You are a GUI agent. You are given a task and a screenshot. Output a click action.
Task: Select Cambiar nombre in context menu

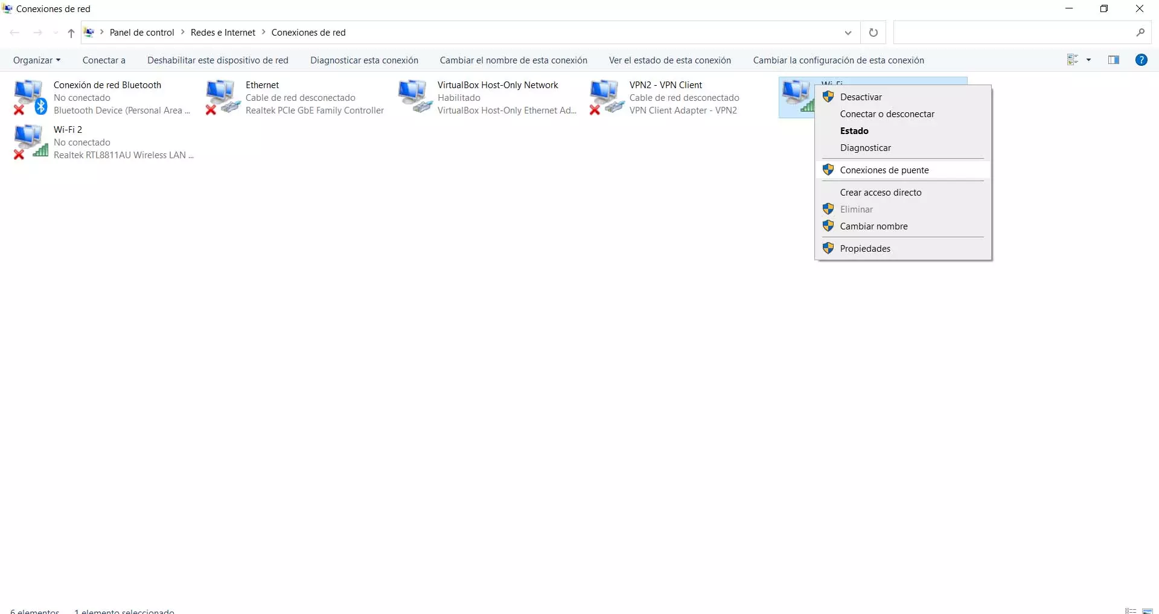[x=903, y=226]
